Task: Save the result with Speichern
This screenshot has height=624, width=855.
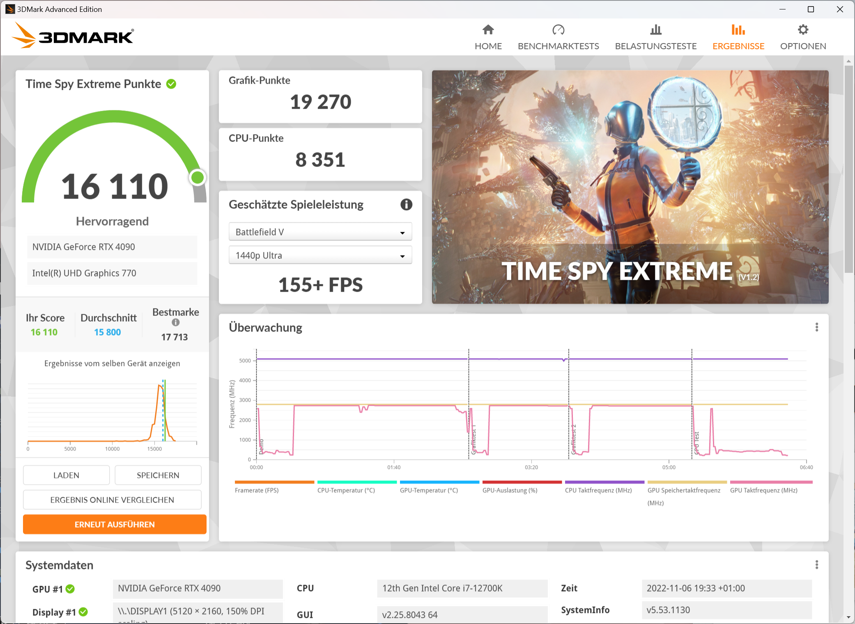Action: (158, 475)
